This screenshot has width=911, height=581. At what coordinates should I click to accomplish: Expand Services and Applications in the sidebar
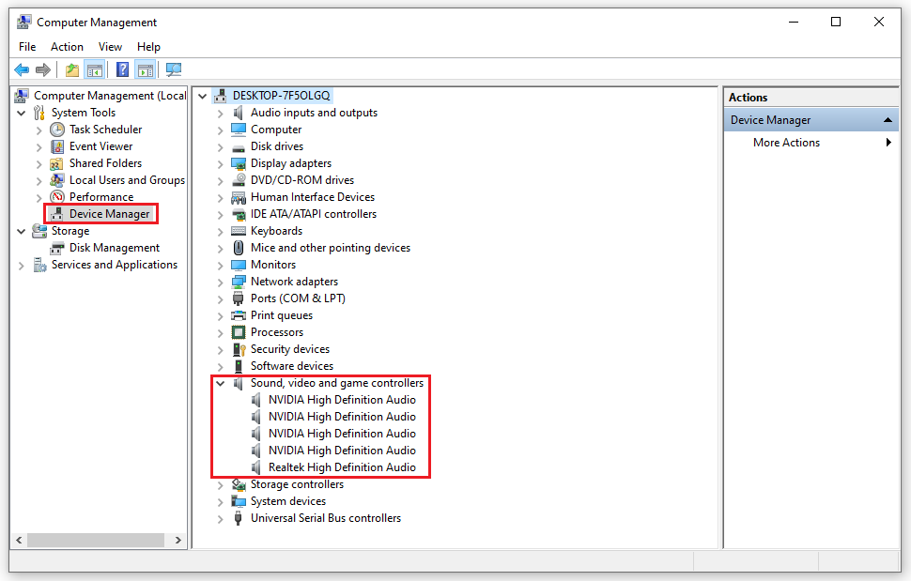pyautogui.click(x=21, y=264)
